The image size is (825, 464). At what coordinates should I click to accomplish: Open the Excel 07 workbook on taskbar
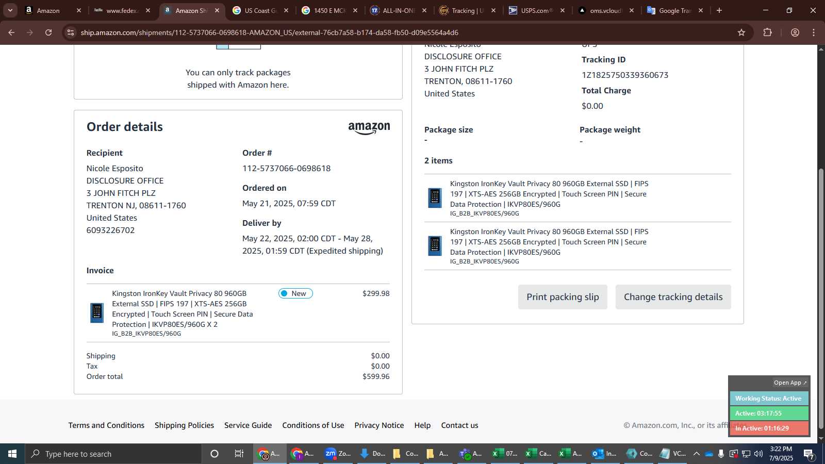point(504,454)
